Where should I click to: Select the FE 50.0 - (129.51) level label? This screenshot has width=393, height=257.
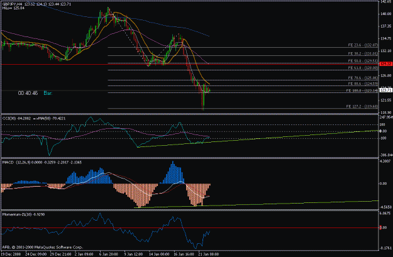(x=363, y=61)
